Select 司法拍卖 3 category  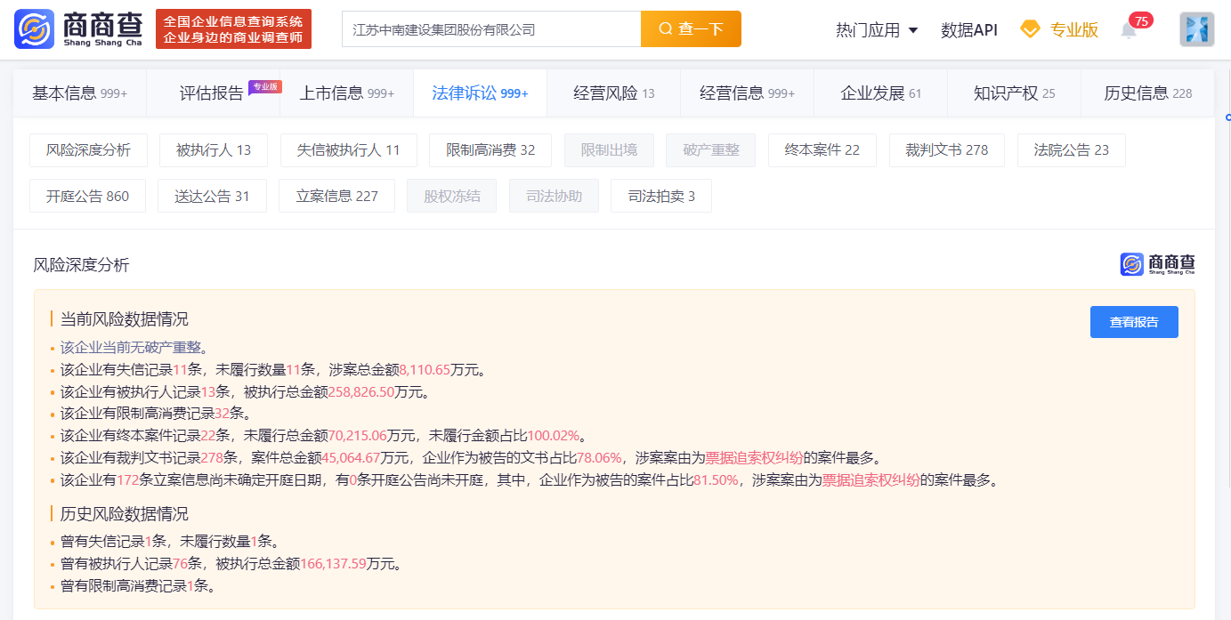click(660, 195)
